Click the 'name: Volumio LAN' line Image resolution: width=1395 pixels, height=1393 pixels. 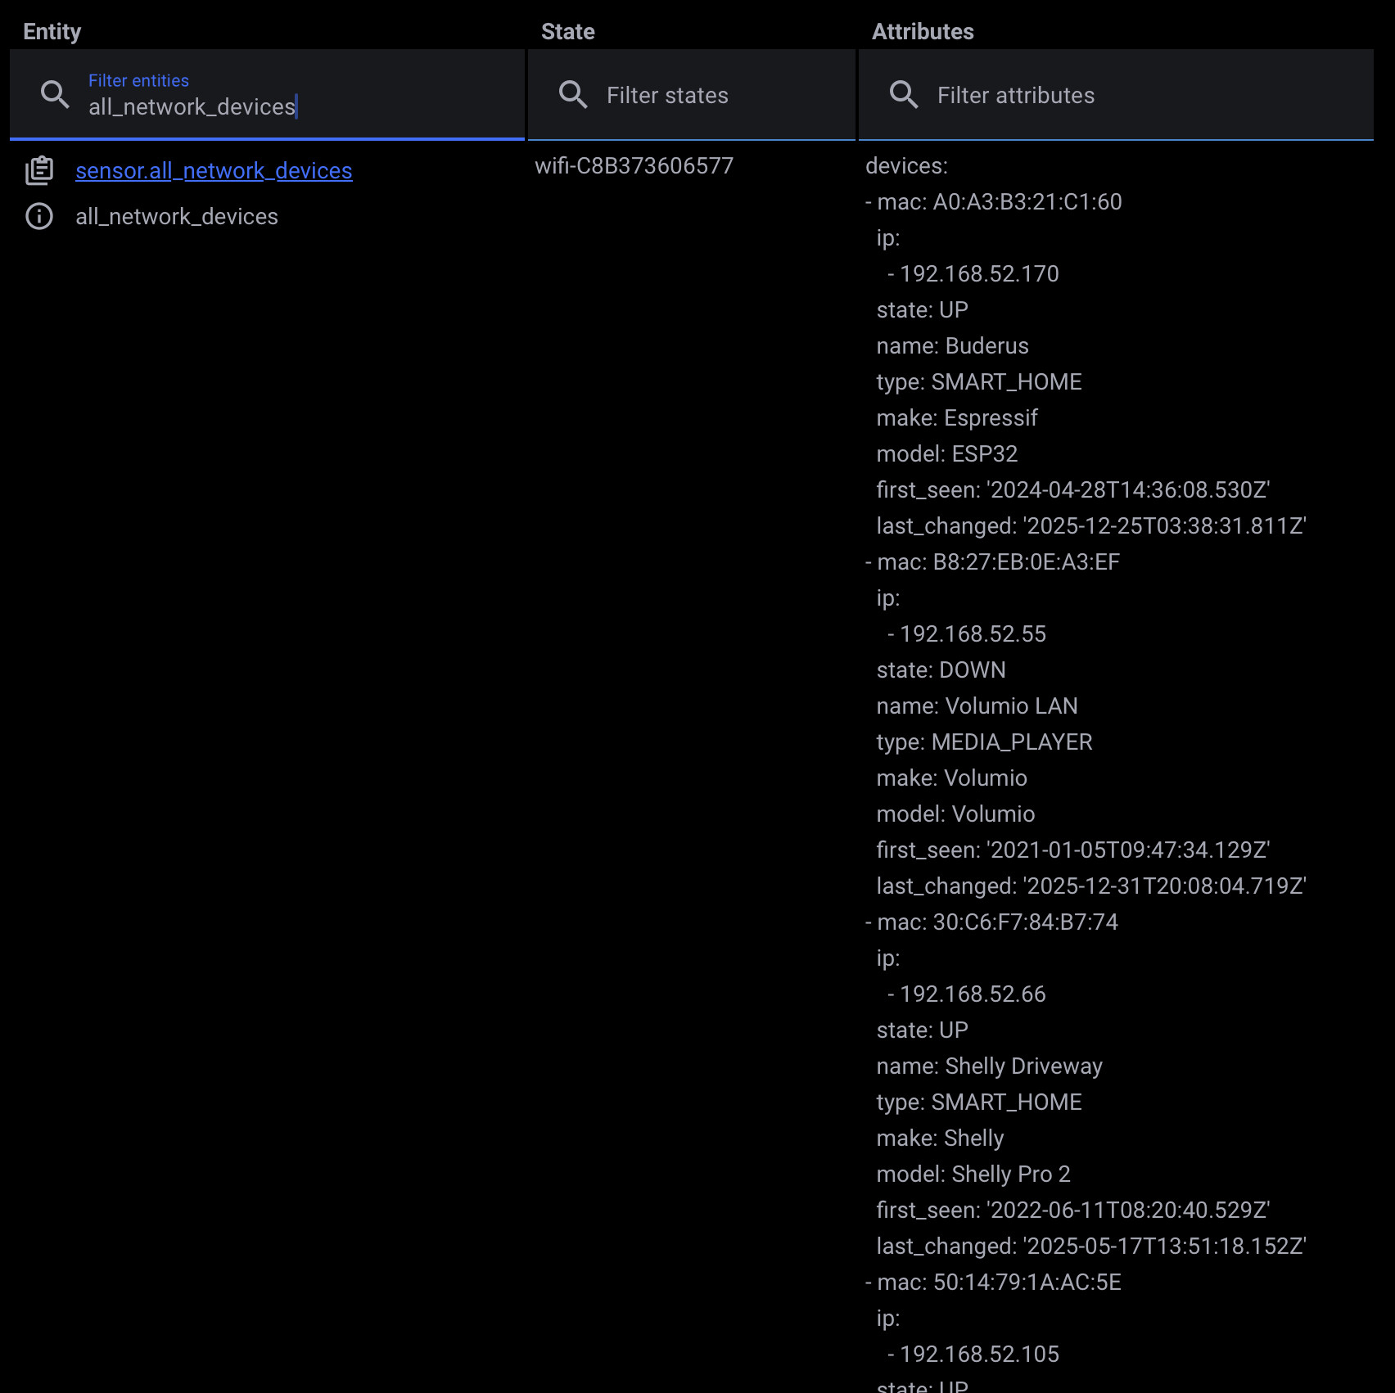(x=977, y=706)
